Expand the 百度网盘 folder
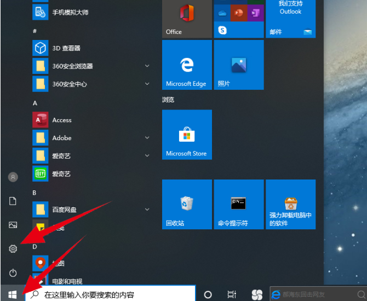The height and width of the screenshot is (301, 367). point(147,209)
